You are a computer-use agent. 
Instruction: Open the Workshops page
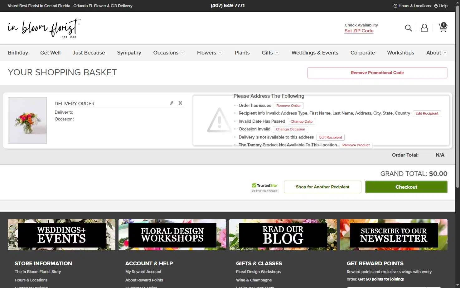[x=401, y=53]
